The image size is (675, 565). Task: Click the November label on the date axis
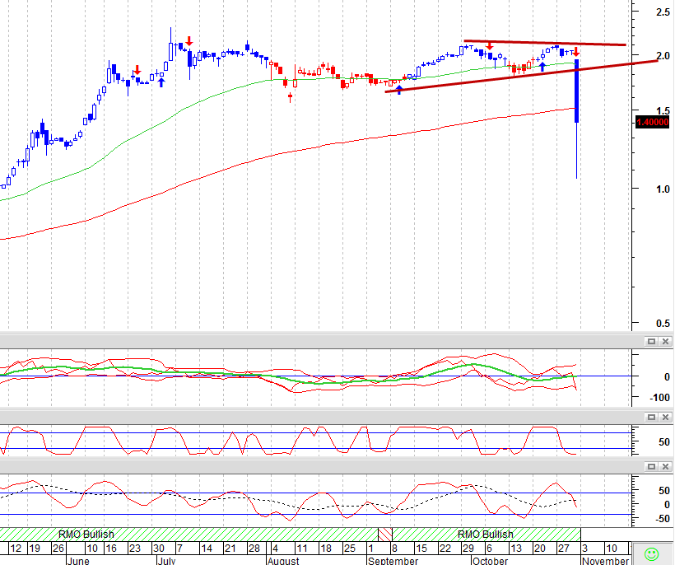click(605, 560)
